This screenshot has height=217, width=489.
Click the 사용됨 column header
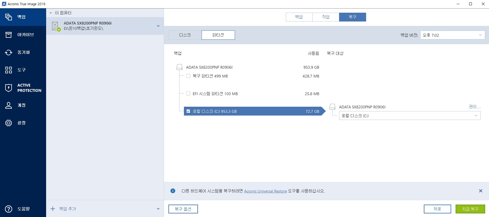313,53
